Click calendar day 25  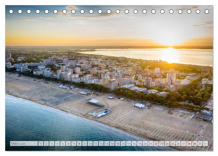(x=172, y=144)
